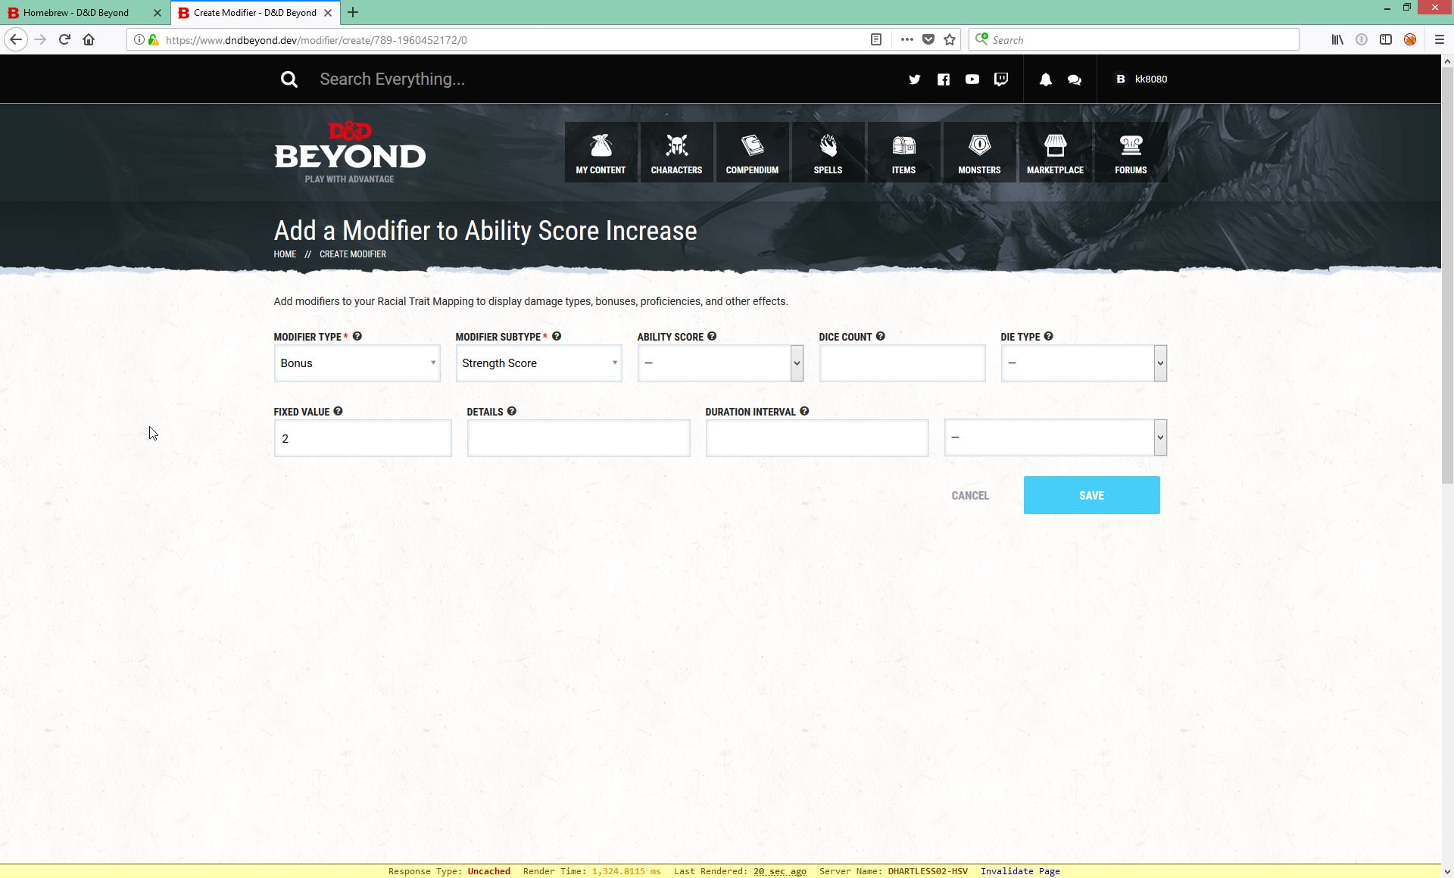Image resolution: width=1454 pixels, height=878 pixels.
Task: Follow the HOME breadcrumb link
Action: click(x=285, y=254)
